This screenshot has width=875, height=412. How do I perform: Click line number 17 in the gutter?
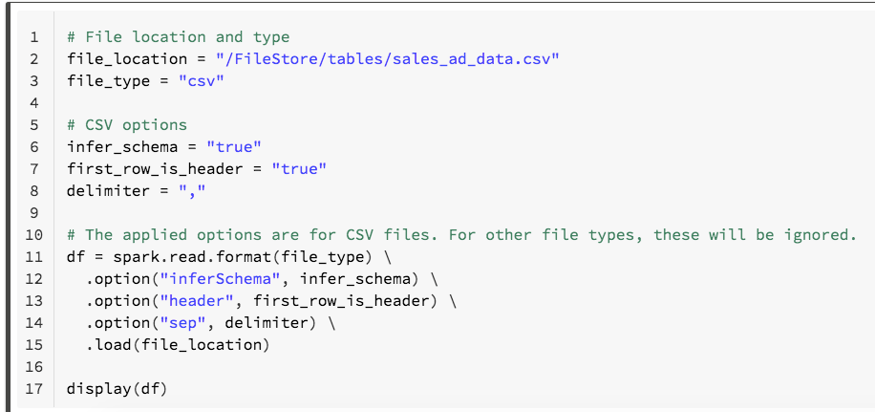point(34,389)
